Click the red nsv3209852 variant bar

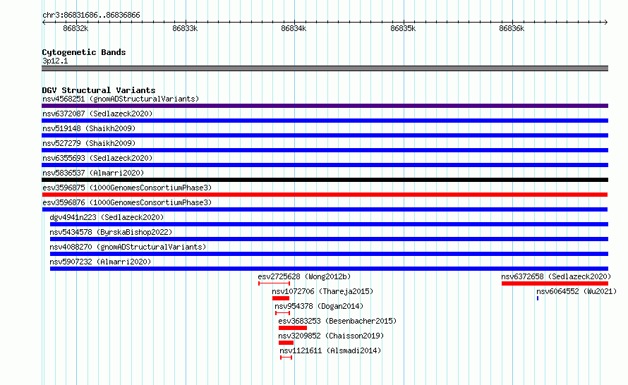(286, 343)
